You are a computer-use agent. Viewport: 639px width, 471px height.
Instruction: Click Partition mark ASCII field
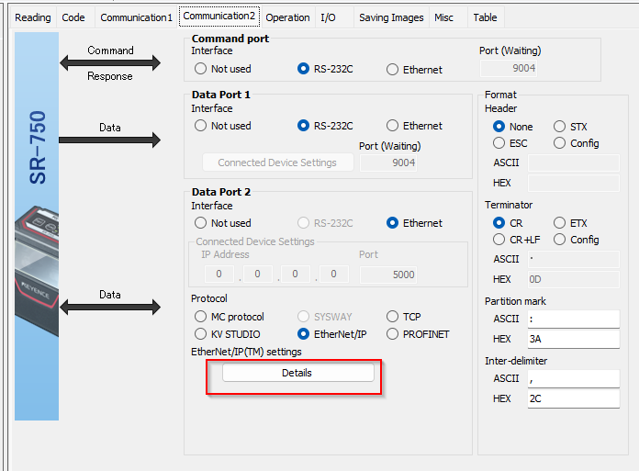(574, 319)
